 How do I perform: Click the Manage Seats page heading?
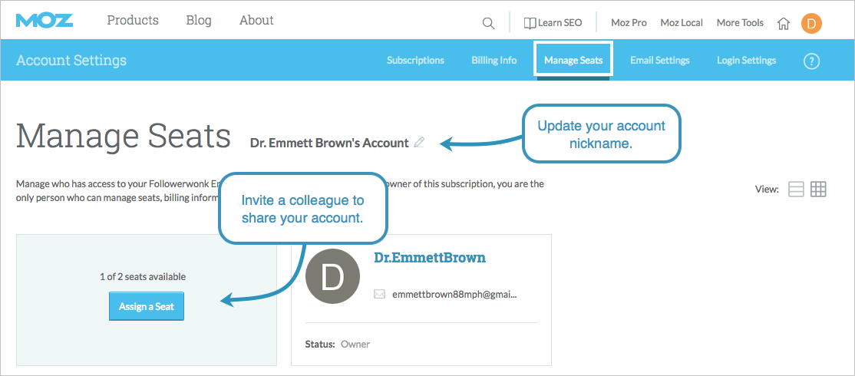[124, 136]
